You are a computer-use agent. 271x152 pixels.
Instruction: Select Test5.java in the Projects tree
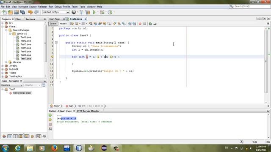point(26,52)
